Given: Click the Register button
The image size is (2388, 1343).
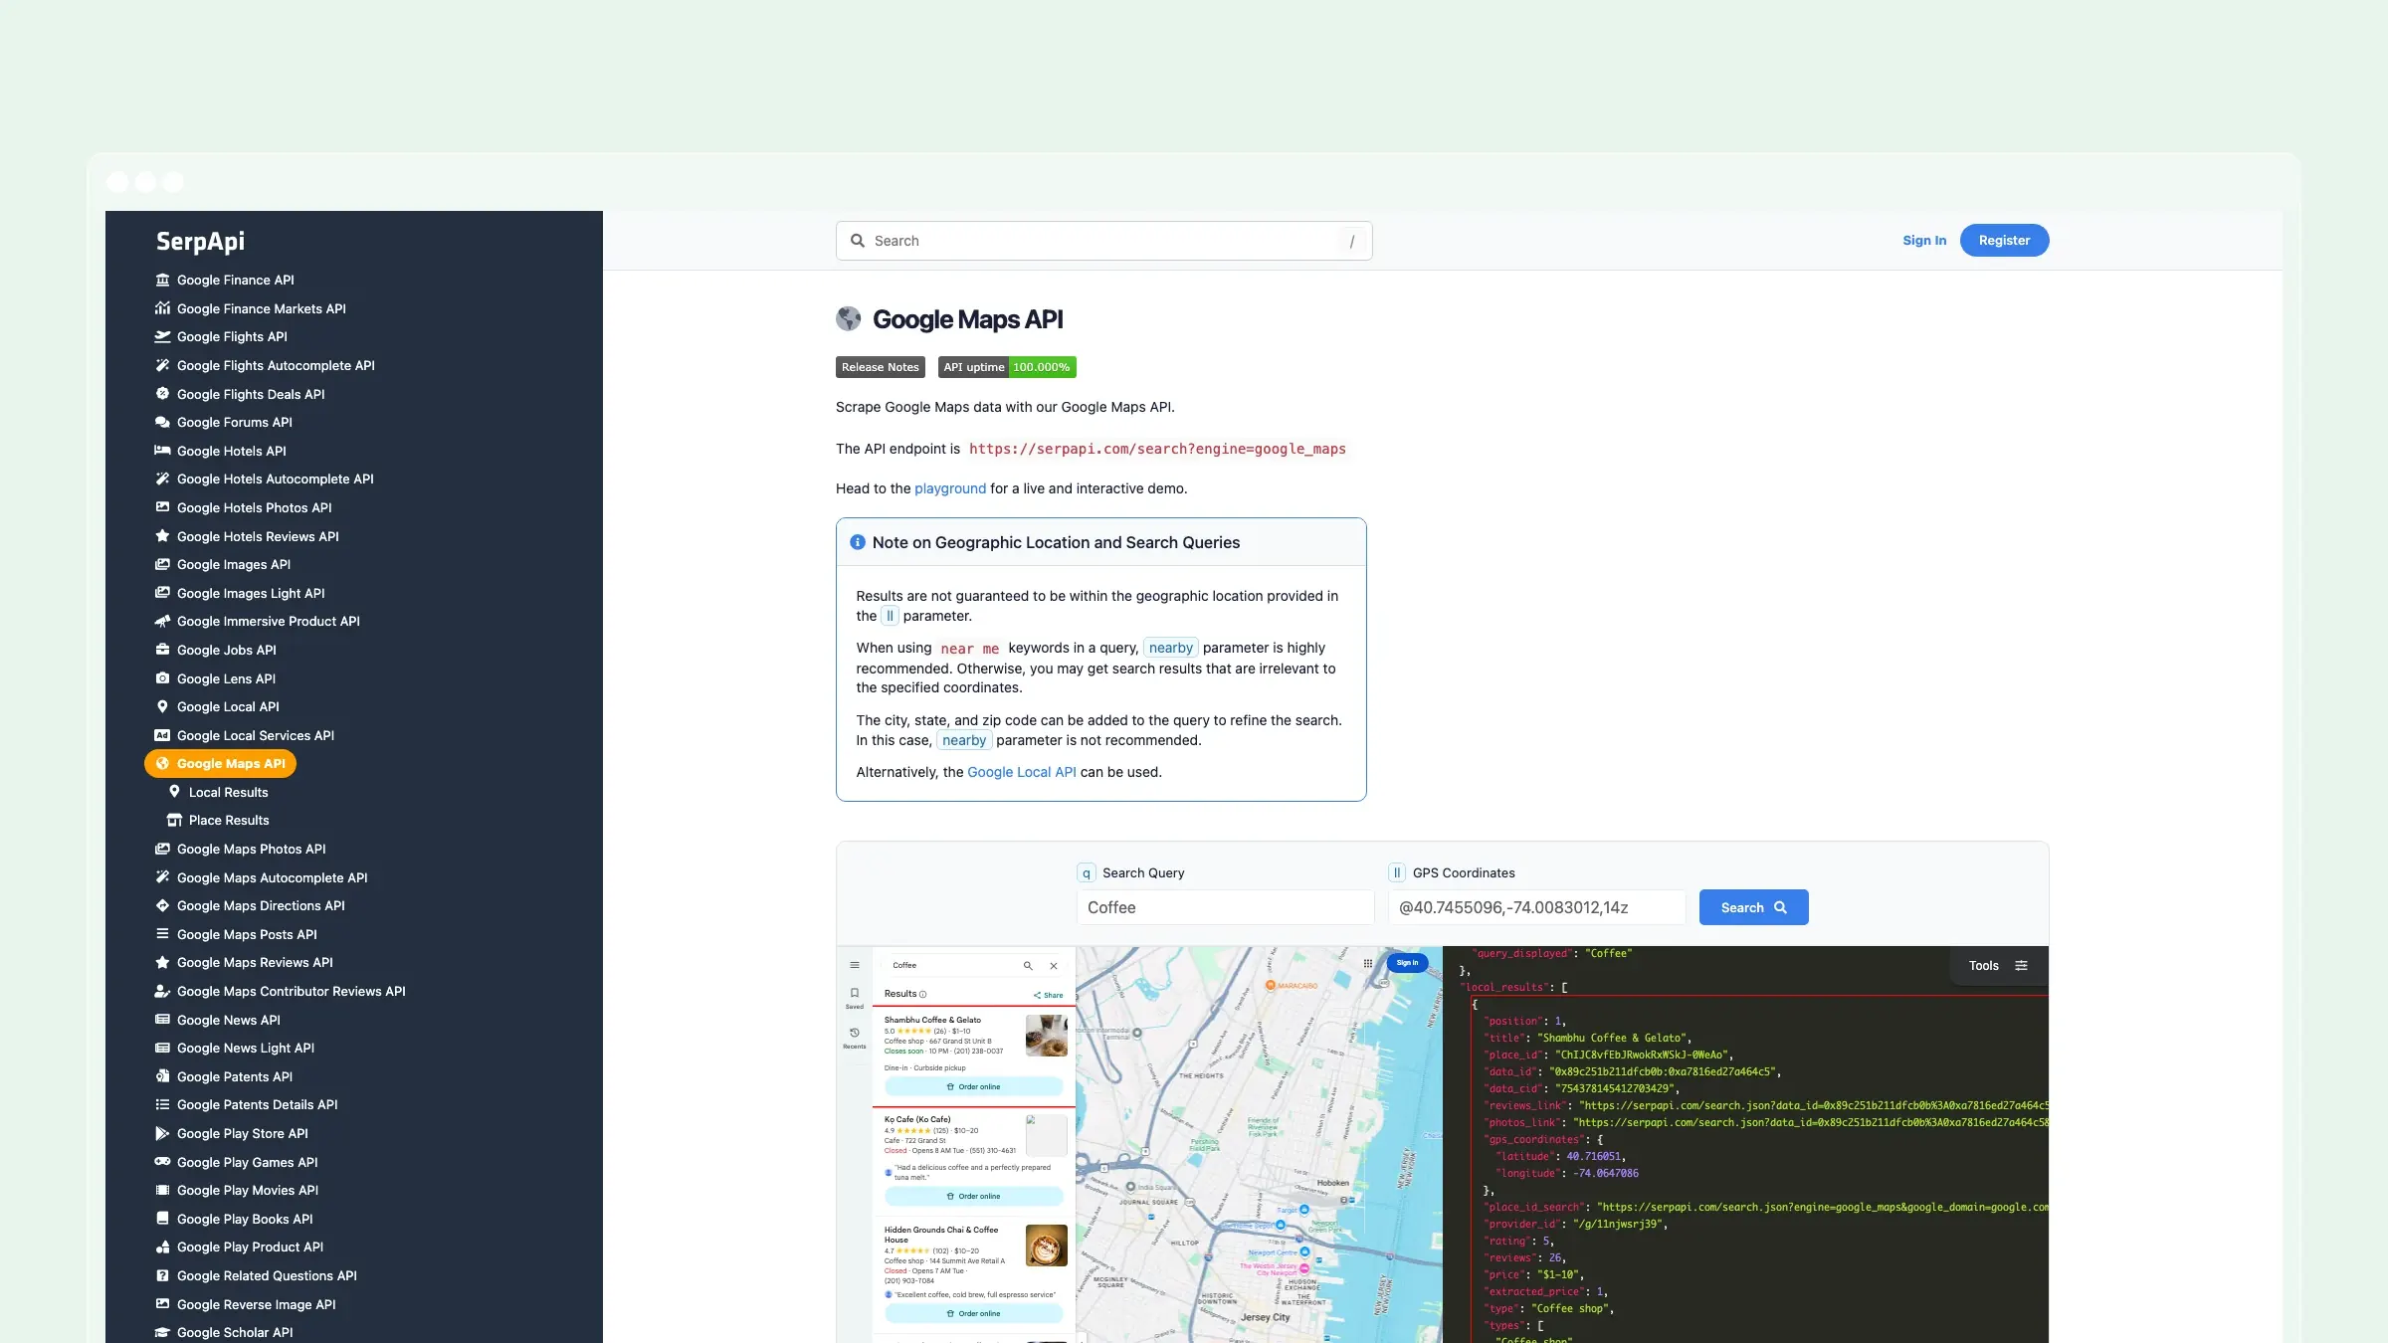Looking at the screenshot, I should [2004, 240].
